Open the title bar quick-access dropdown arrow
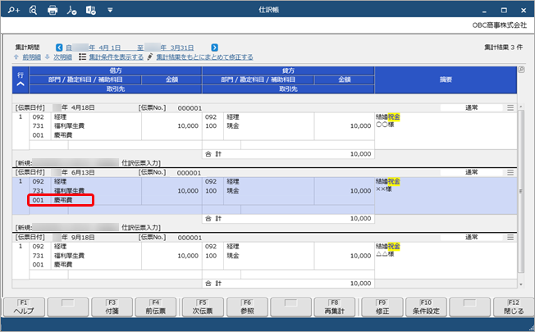535x332 pixels. tap(110, 10)
